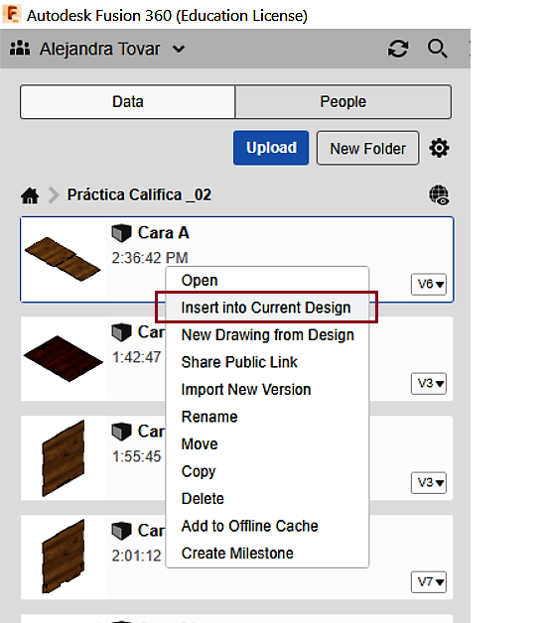Choose Copy in context menu
The image size is (544, 623).
click(267, 471)
